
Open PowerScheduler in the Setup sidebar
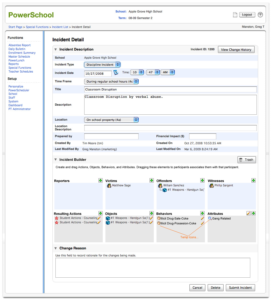19,90
